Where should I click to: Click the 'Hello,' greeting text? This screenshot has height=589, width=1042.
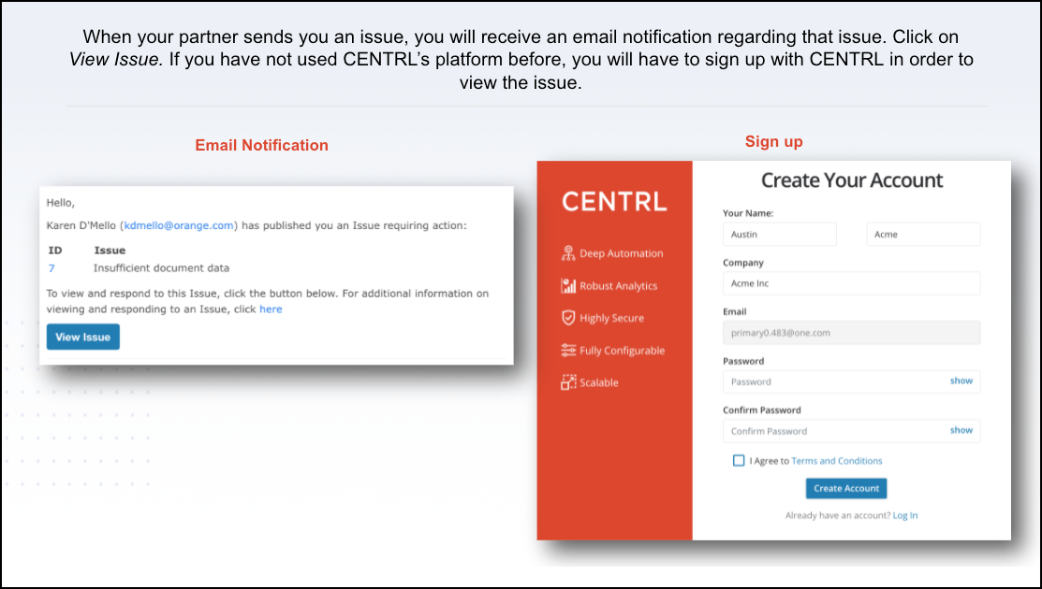click(61, 203)
